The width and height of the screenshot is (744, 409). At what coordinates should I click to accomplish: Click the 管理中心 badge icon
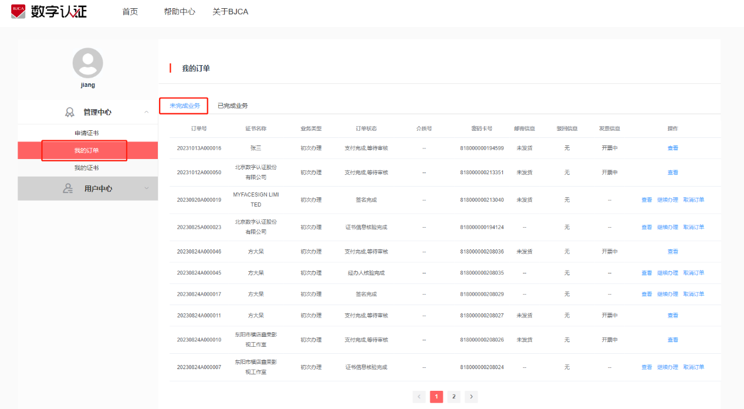click(70, 112)
